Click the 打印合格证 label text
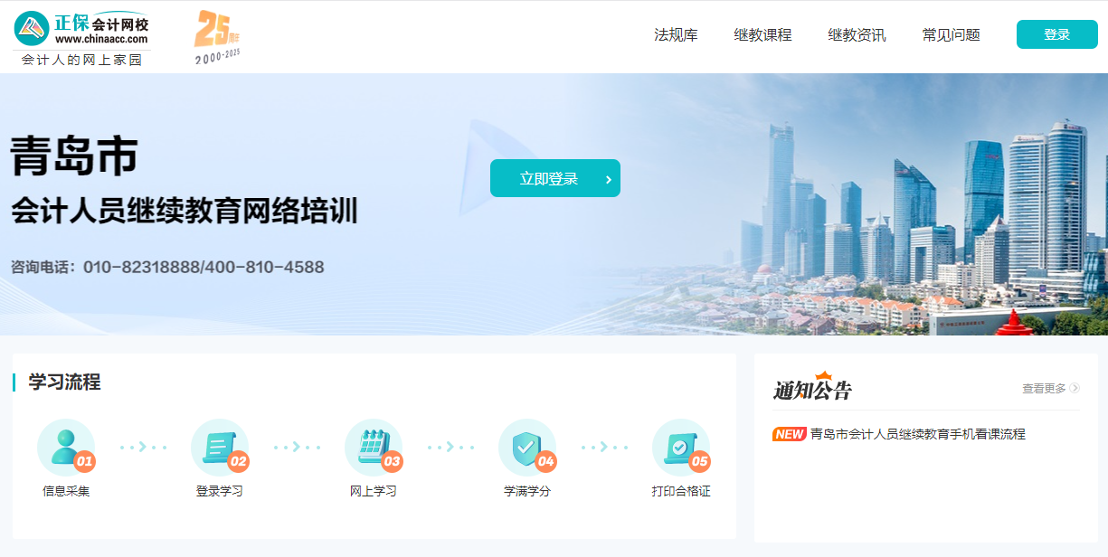 tap(681, 491)
